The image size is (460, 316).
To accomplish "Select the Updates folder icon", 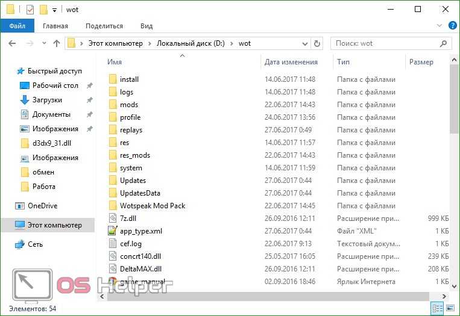I will (113, 181).
